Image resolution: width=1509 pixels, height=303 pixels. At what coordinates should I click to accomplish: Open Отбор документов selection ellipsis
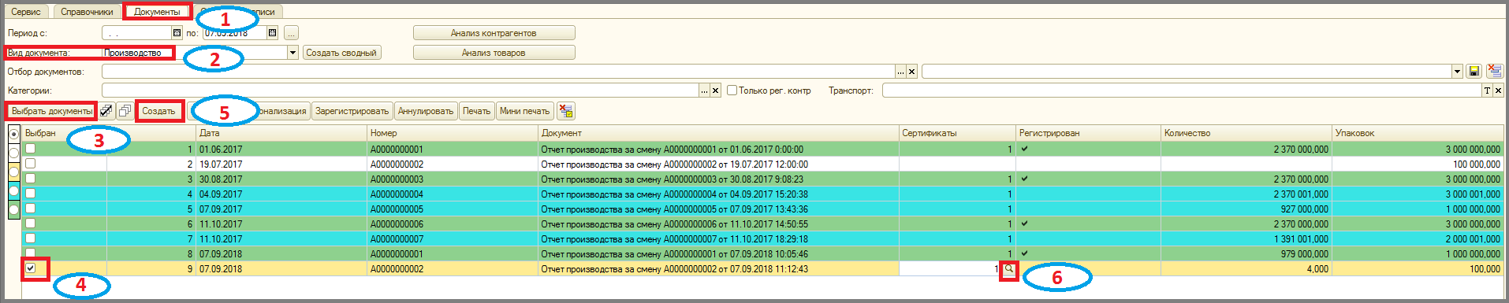coord(900,72)
